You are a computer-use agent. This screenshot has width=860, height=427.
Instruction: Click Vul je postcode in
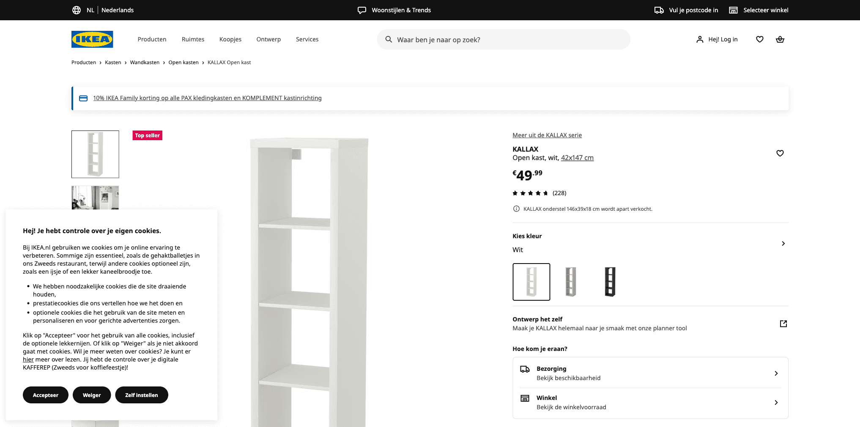[693, 10]
